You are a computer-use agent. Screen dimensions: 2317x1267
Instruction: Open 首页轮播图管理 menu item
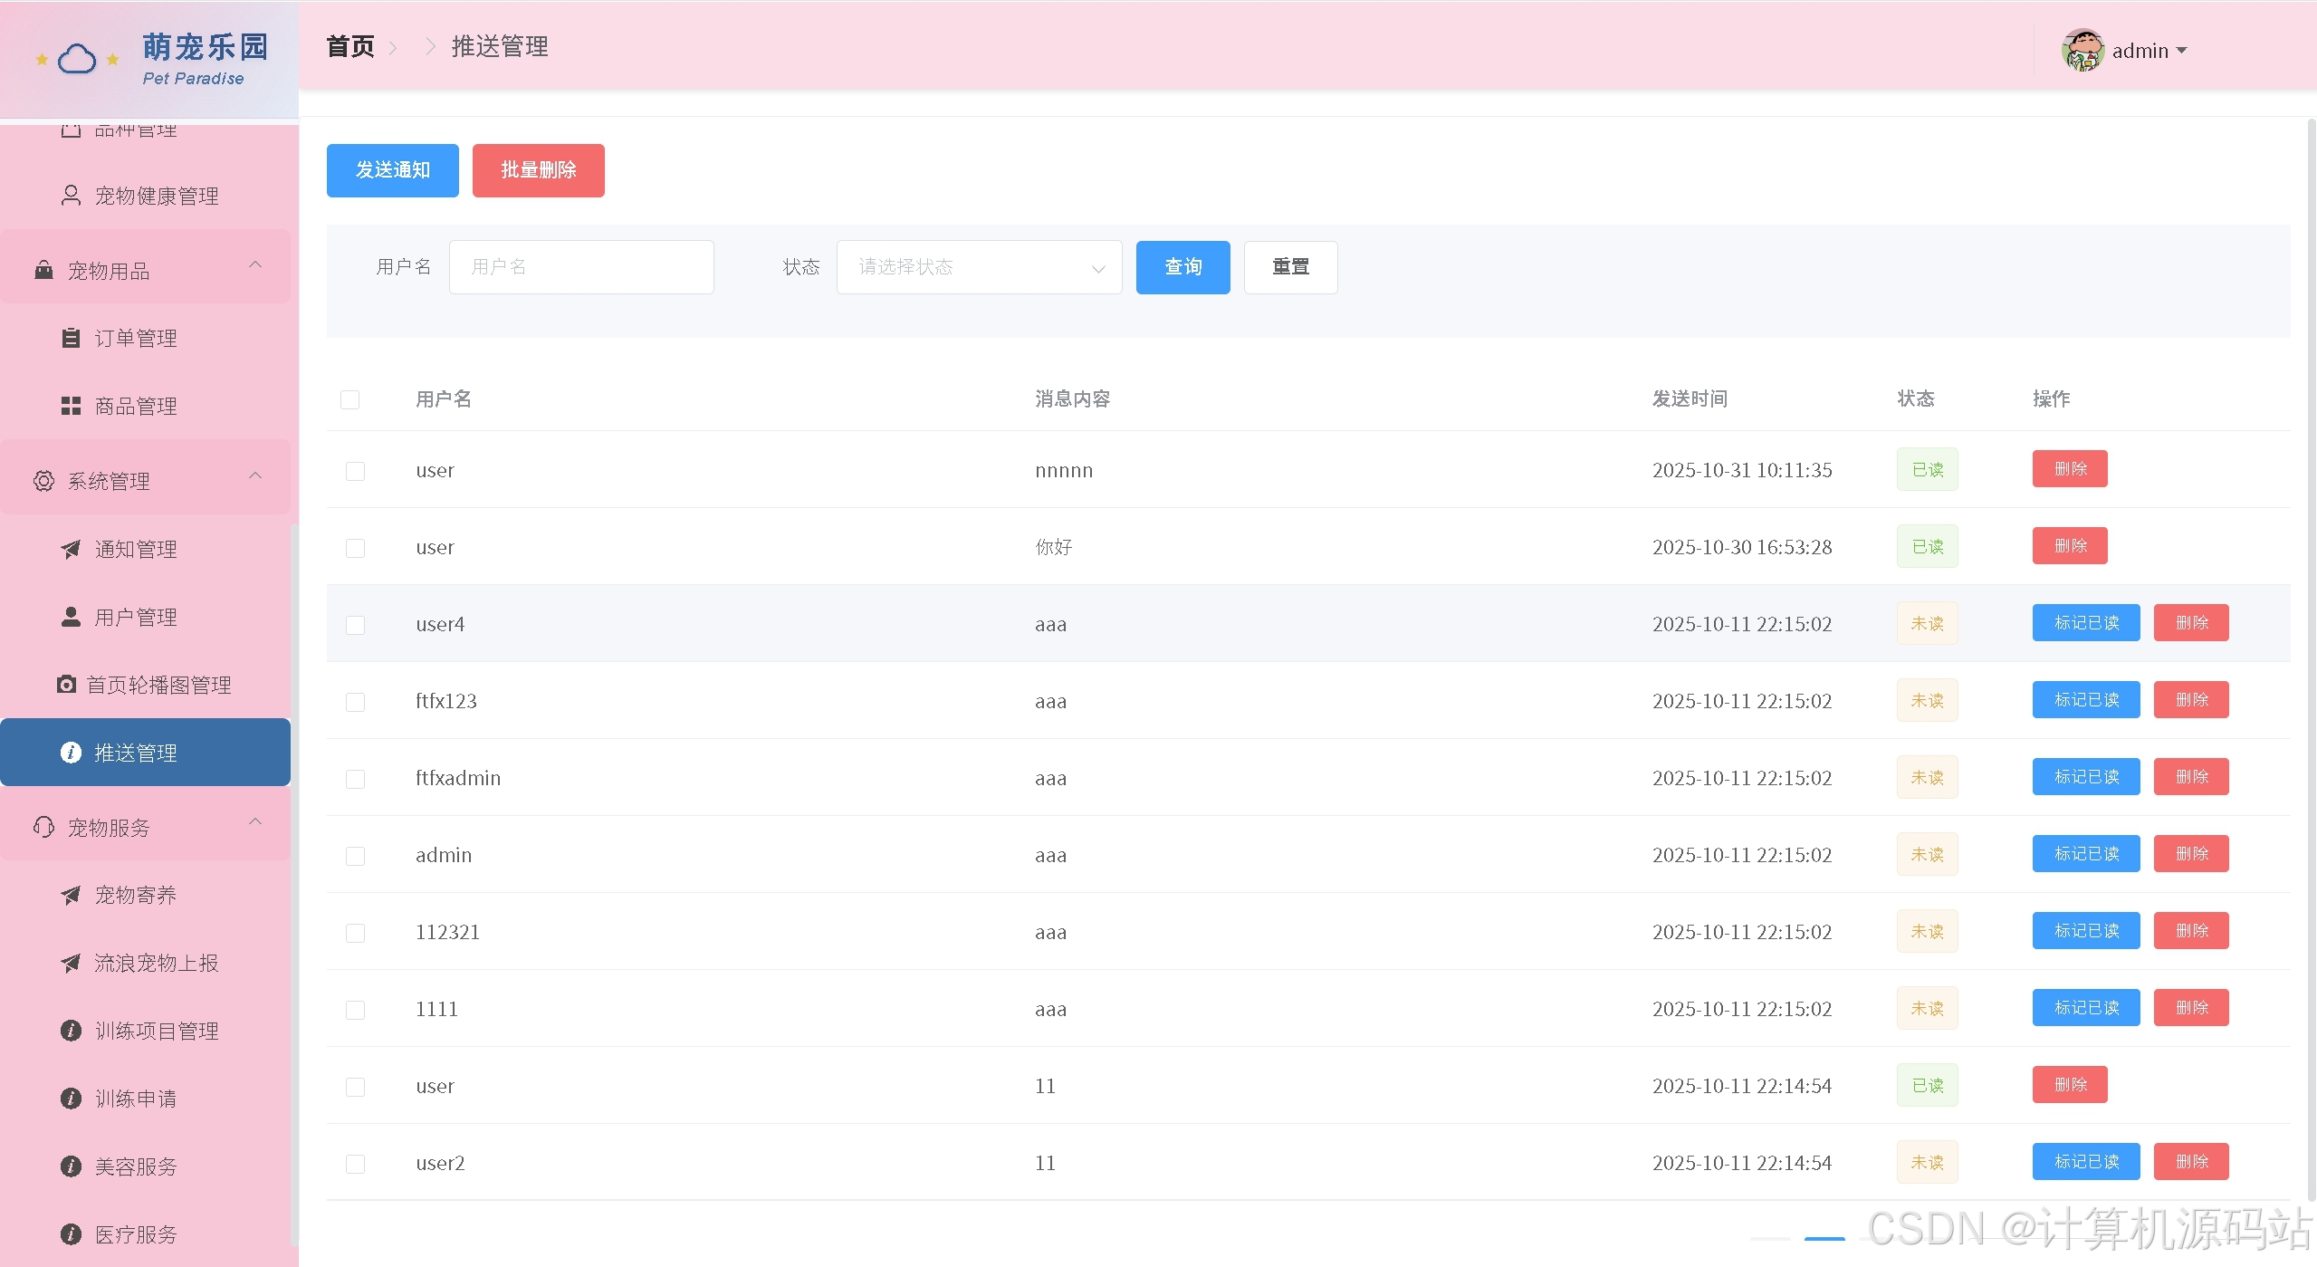[x=145, y=685]
